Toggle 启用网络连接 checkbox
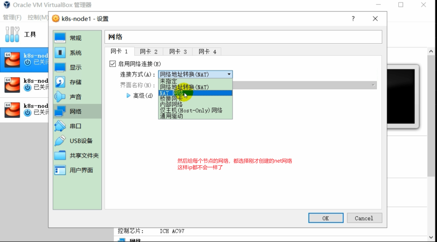Screen dimensions: 437x242 113,64
